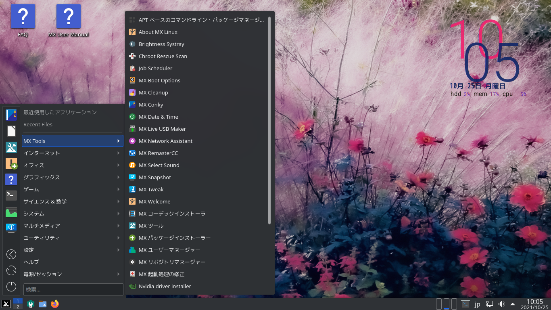Expand the サイエンス & 数学 category arrow

coord(118,201)
